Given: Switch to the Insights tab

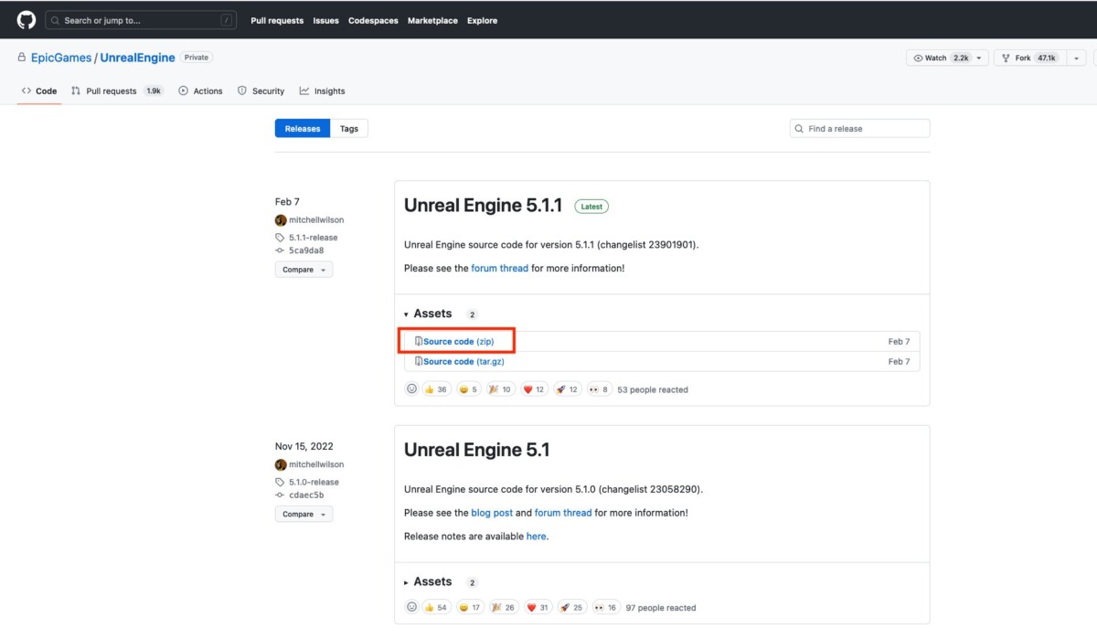Looking at the screenshot, I should coord(323,91).
